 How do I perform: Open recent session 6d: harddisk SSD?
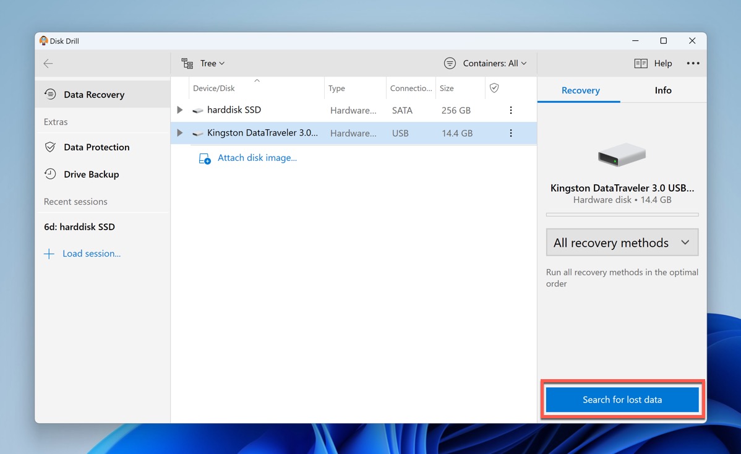(x=79, y=227)
